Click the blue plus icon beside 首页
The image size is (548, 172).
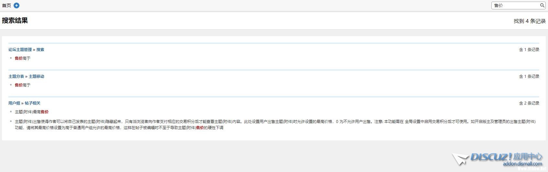click(x=17, y=5)
